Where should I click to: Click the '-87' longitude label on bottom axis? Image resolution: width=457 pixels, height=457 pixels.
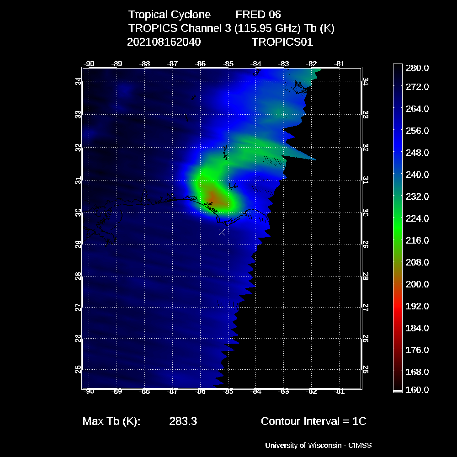click(173, 392)
